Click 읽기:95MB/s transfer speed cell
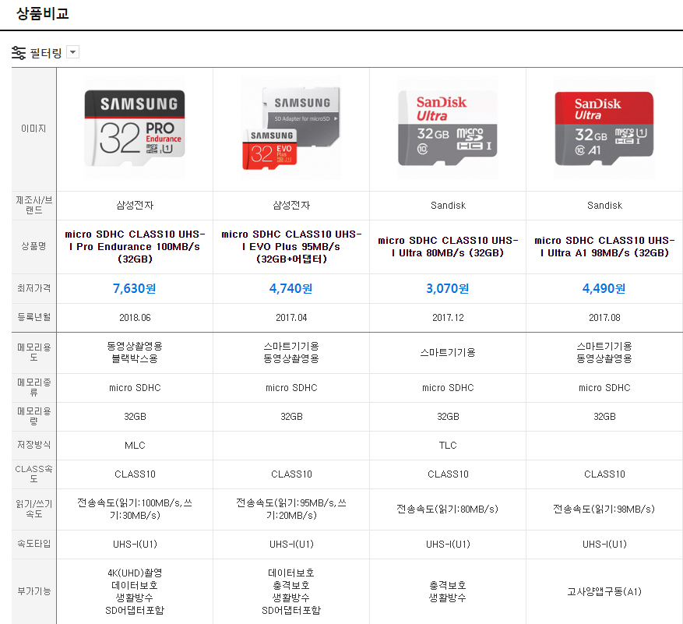Image resolution: width=683 pixels, height=624 pixels. coord(291,509)
